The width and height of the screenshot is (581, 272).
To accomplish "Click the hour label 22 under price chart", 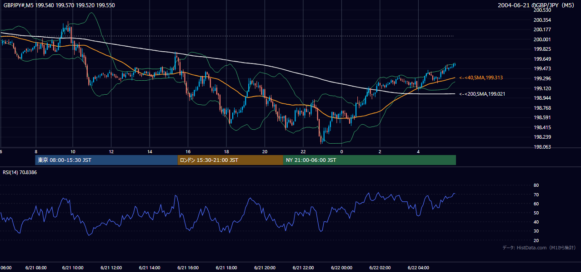I will 303,152.
